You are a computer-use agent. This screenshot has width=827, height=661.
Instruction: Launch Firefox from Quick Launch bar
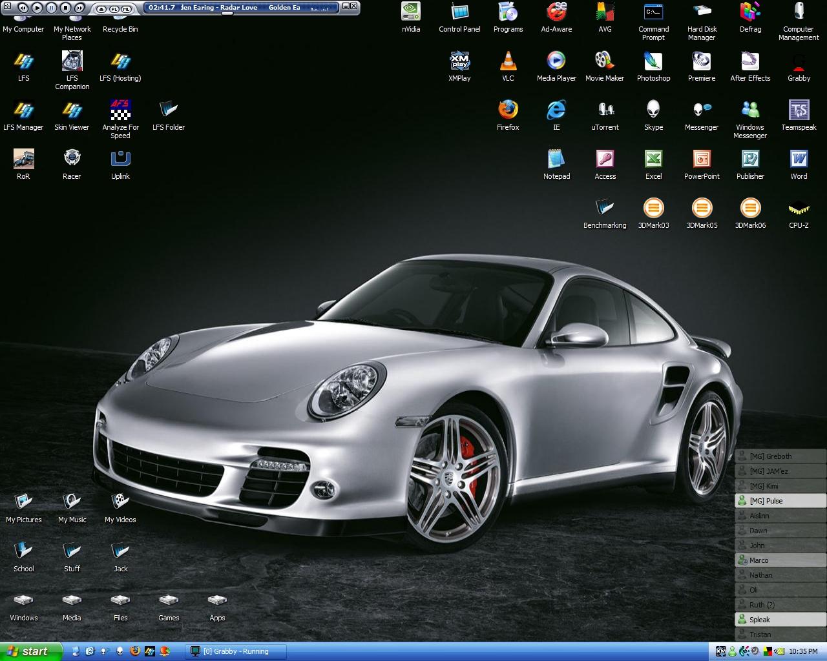pyautogui.click(x=134, y=651)
